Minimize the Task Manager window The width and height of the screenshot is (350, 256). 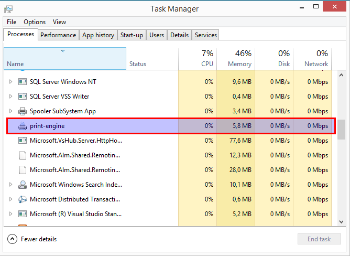point(302,7)
